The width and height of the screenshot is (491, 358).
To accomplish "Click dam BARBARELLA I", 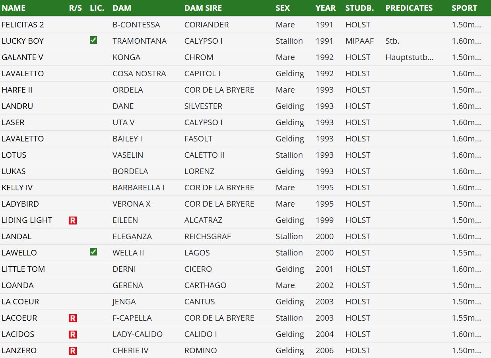I will click(138, 188).
